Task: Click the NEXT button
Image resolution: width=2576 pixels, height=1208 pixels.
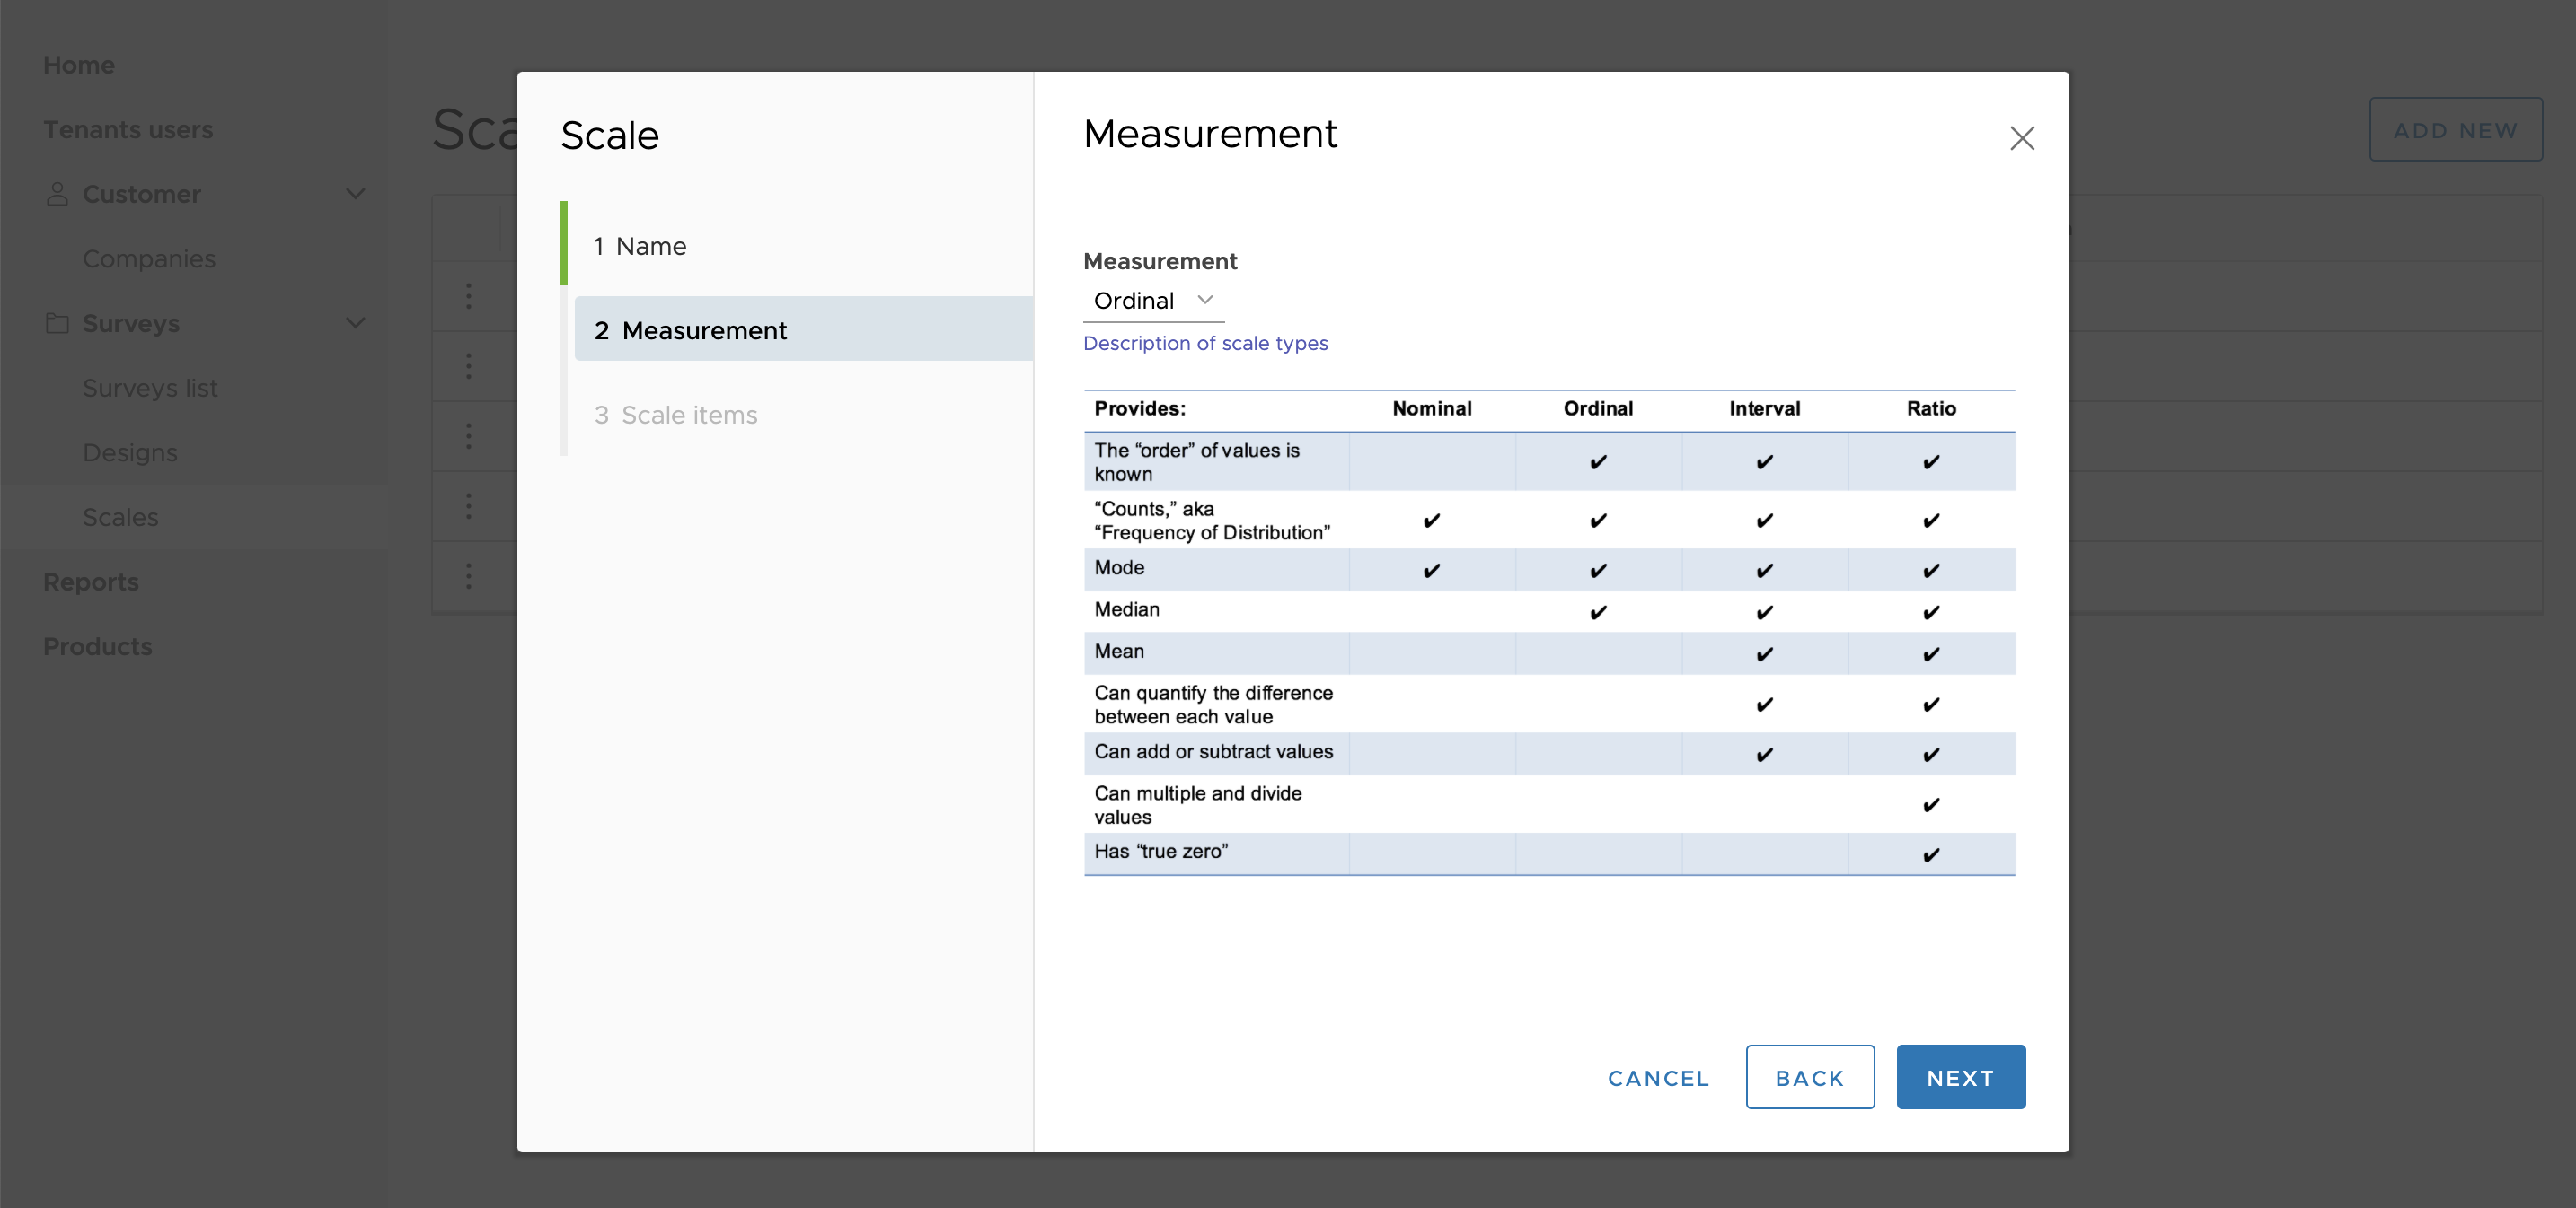Action: coord(1960,1077)
